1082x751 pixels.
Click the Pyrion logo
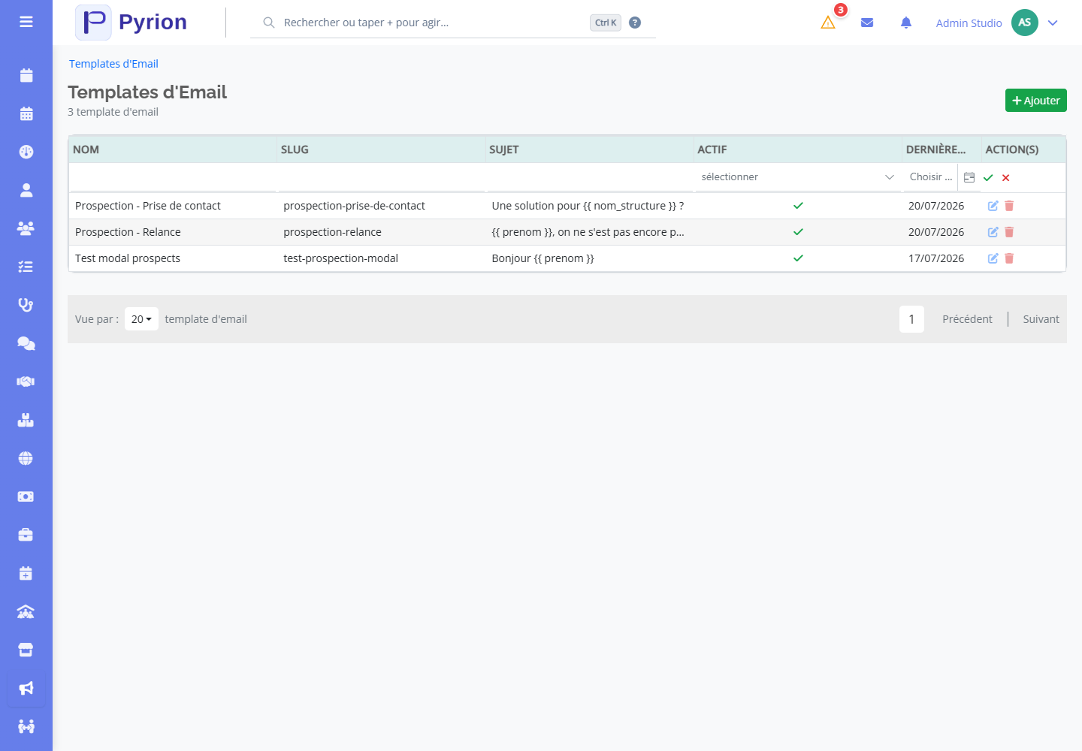[131, 23]
